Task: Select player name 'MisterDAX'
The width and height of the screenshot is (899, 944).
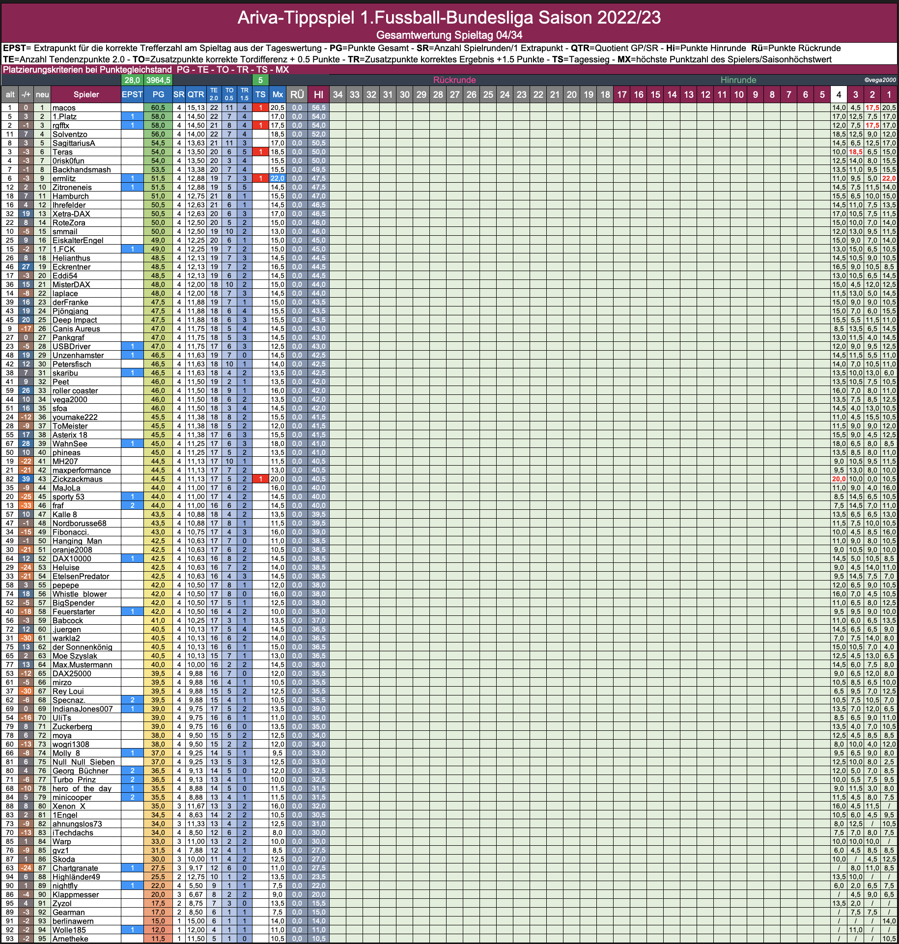Action: (x=71, y=284)
